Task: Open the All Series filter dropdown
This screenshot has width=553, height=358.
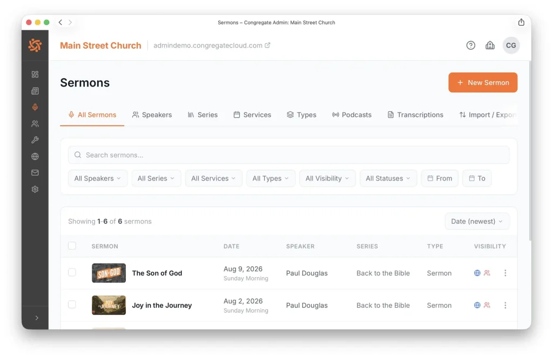Action: point(156,178)
